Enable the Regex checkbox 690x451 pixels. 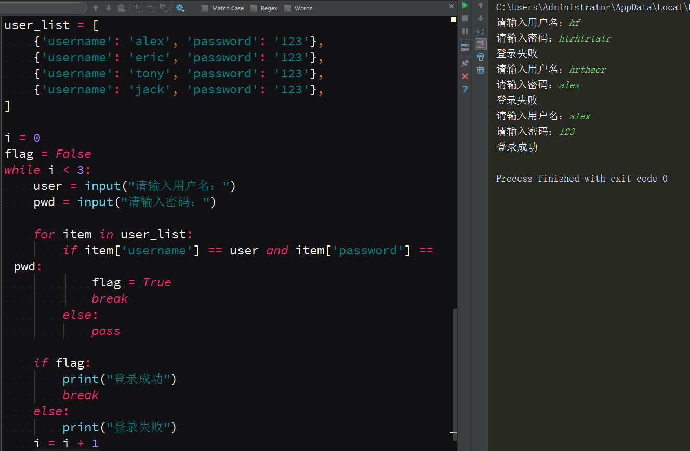click(x=254, y=8)
